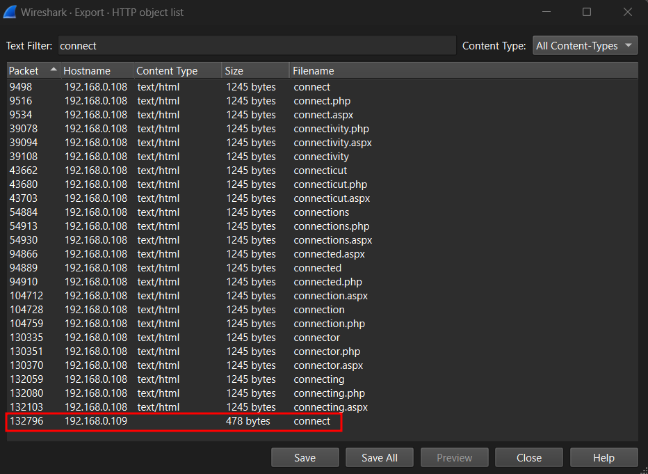Click the 478 bytes size cell
648x474 pixels.
click(248, 421)
